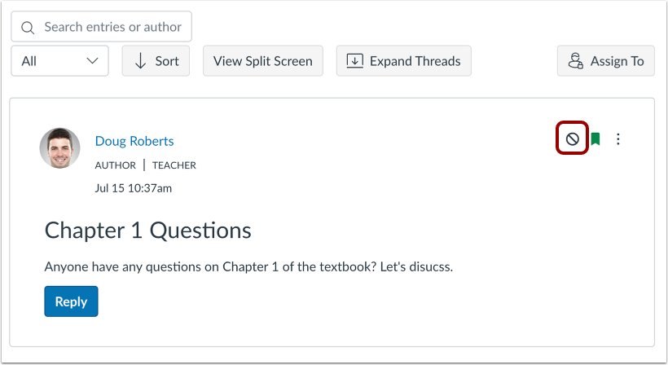Open the Assign To panel

(605, 61)
